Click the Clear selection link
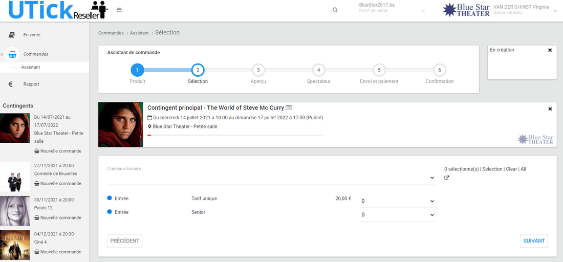 (511, 169)
